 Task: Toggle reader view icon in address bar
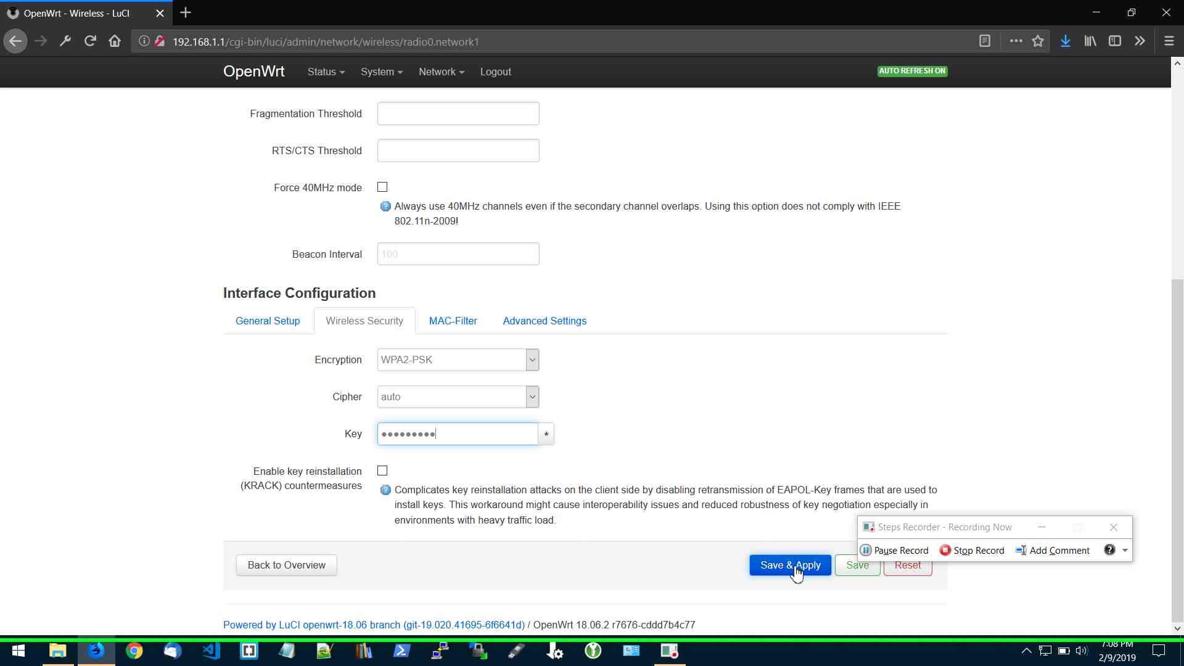[985, 41]
